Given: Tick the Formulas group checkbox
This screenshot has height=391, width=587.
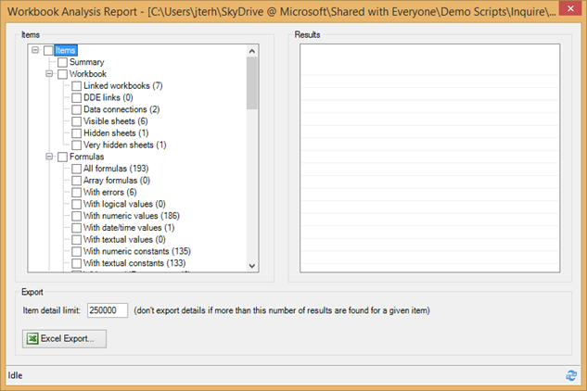Looking at the screenshot, I should coord(62,157).
